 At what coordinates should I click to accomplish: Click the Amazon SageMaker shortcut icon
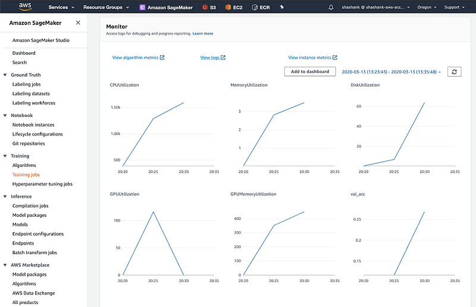point(142,8)
